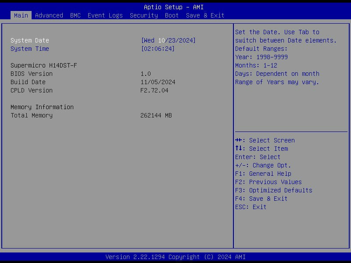This screenshot has height=263, width=351.
Task: Open the Save & Exit tab
Action: pos(204,15)
